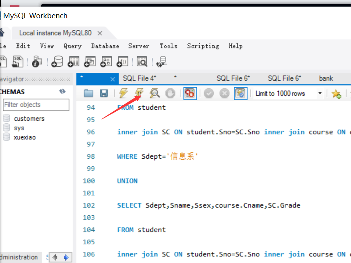Open SQL script file icon in main toolbar

point(18,62)
